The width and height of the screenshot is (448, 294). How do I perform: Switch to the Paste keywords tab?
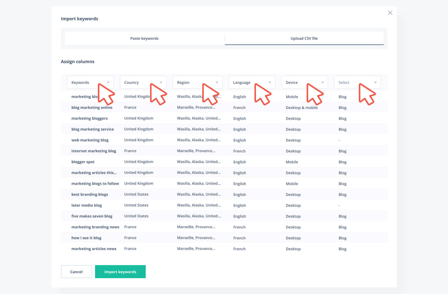coord(144,38)
